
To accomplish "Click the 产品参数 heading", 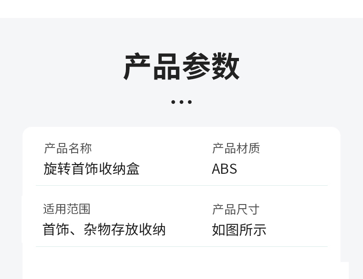I will point(181,66).
